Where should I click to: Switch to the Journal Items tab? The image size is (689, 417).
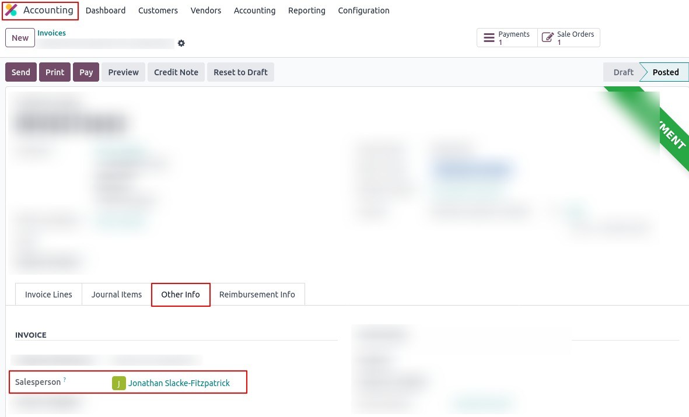[x=117, y=295]
